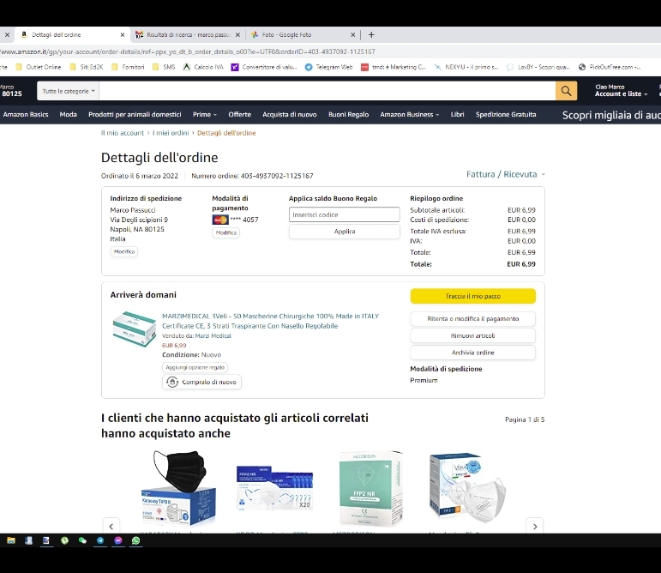Focus the Inserisci codice gift field
Screen dimensions: 661x573
tap(345, 214)
